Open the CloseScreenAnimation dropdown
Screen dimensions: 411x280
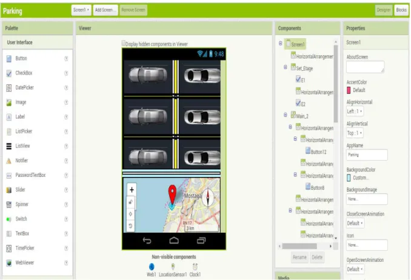pos(355,223)
